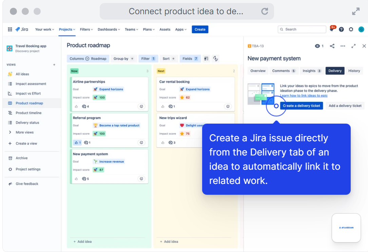Image resolution: width=368 pixels, height=252 pixels.
Task: Switch to the Insights tab
Action: click(x=311, y=71)
